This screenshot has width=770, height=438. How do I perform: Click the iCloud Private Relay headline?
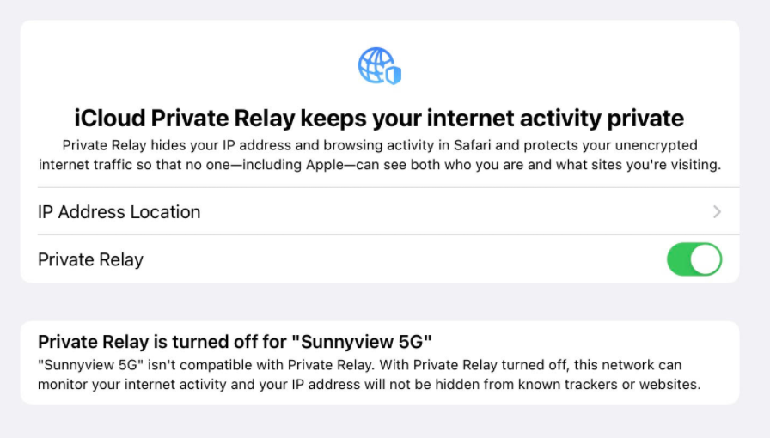(379, 119)
